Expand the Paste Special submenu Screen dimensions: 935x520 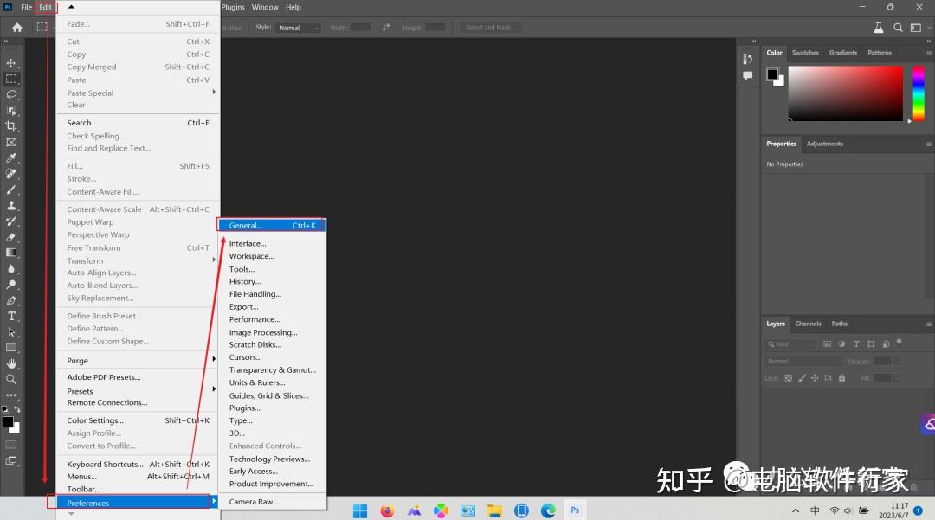tap(138, 93)
